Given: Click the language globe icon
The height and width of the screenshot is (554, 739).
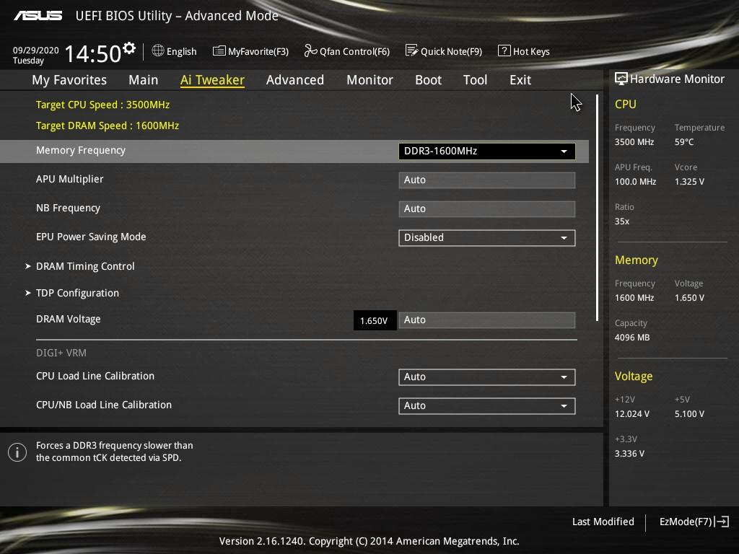Looking at the screenshot, I should pyautogui.click(x=158, y=50).
